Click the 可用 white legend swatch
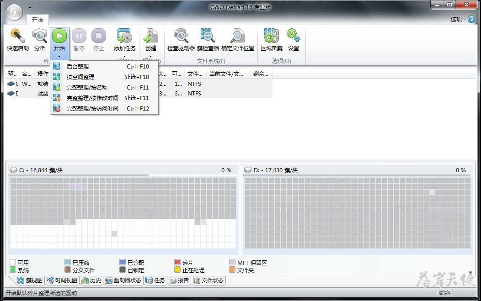 tap(13, 262)
